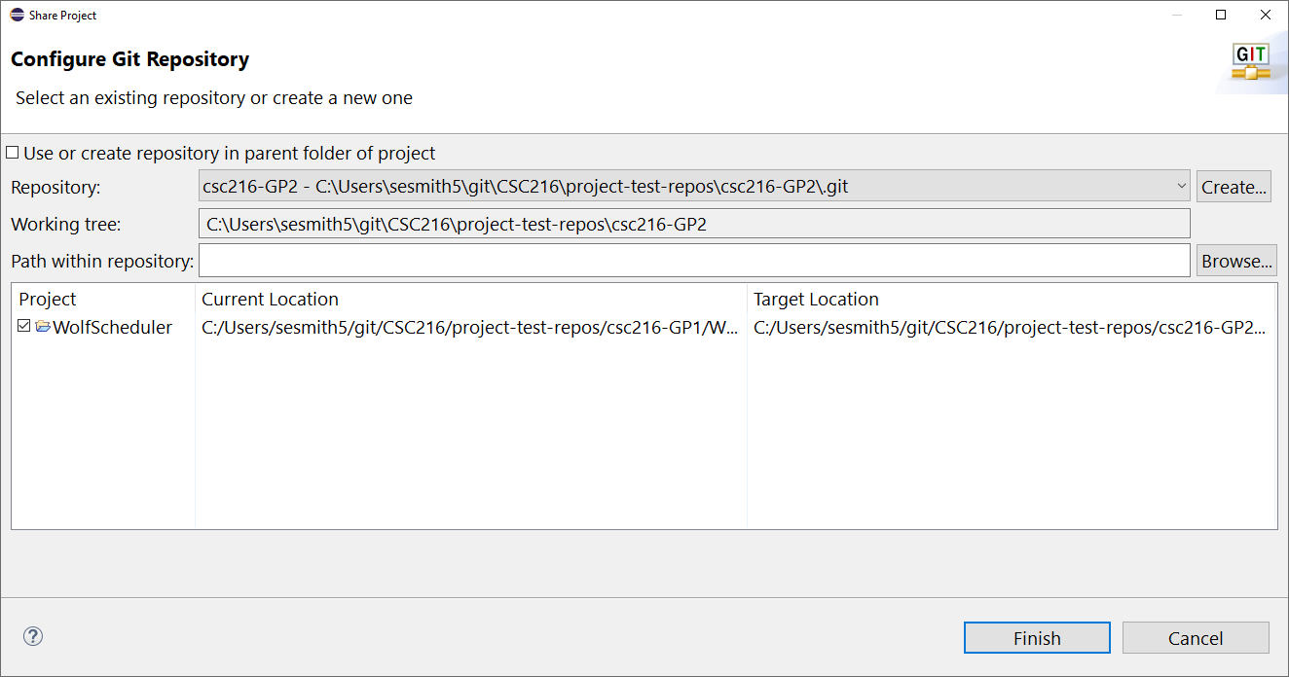Click the Project column header
The width and height of the screenshot is (1289, 677).
point(47,299)
